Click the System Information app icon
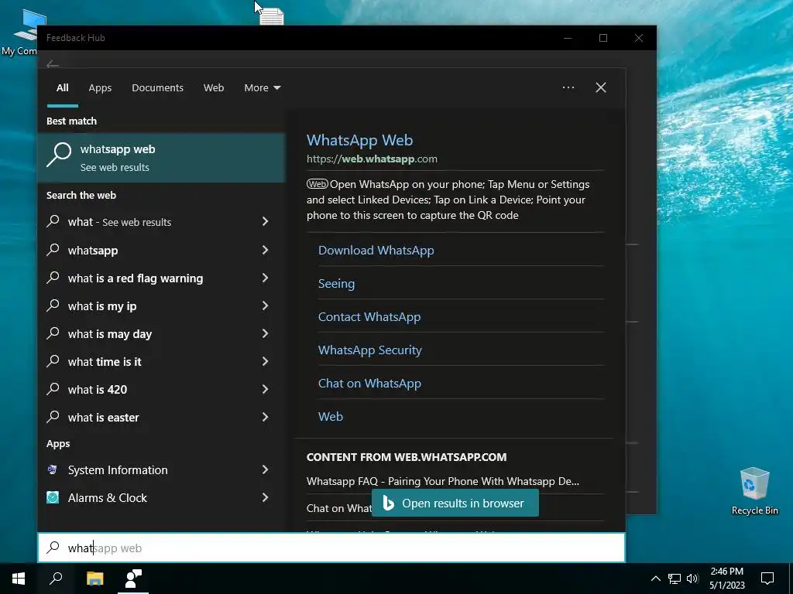 (x=53, y=469)
